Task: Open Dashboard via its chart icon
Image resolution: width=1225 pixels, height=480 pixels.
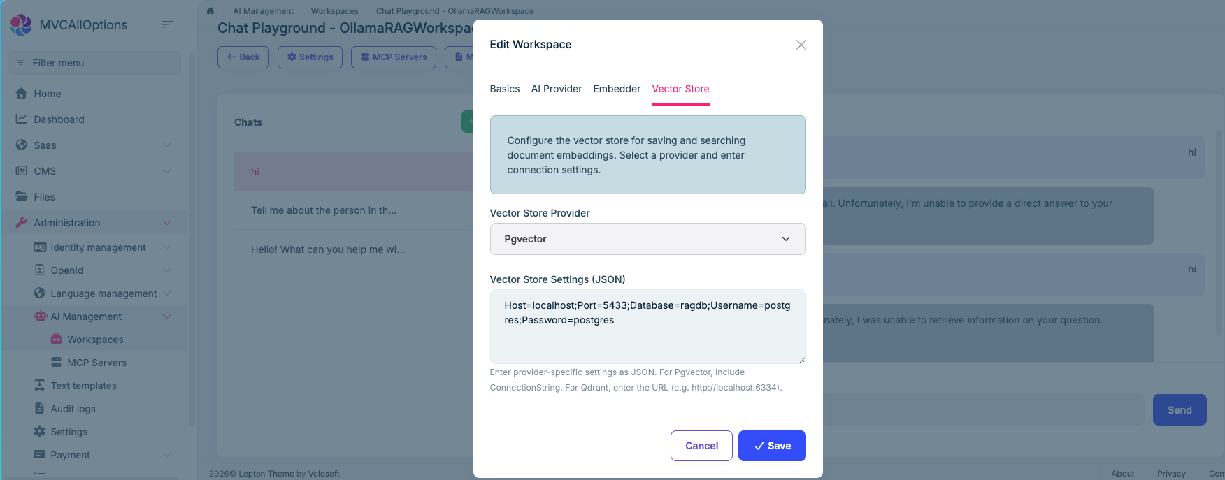Action: pyautogui.click(x=22, y=119)
